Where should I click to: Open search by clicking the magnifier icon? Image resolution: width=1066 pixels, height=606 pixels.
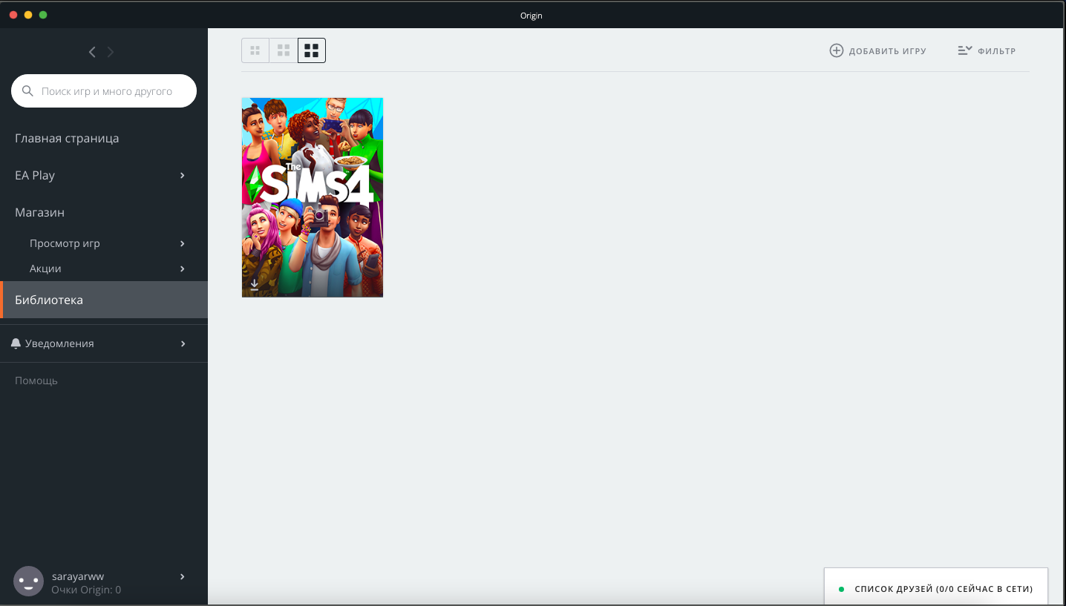tap(27, 90)
